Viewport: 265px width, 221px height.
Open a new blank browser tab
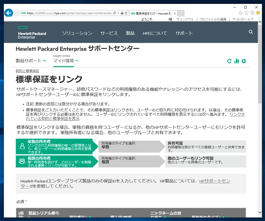181,13
